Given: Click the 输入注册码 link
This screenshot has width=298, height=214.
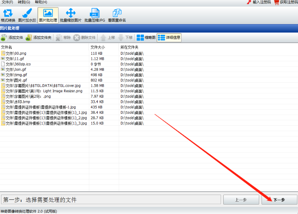Looking at the screenshot, I should tap(259, 2).
